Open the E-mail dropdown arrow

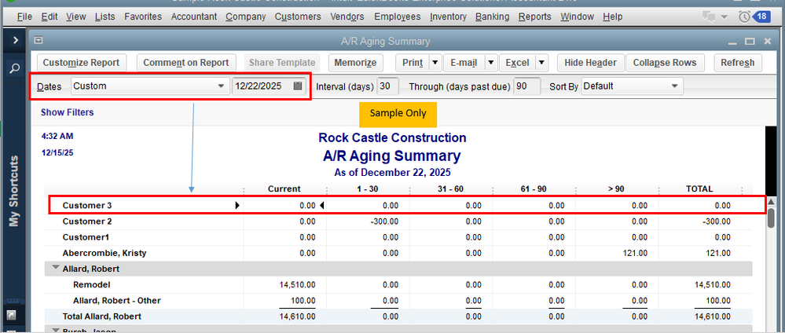coord(490,63)
